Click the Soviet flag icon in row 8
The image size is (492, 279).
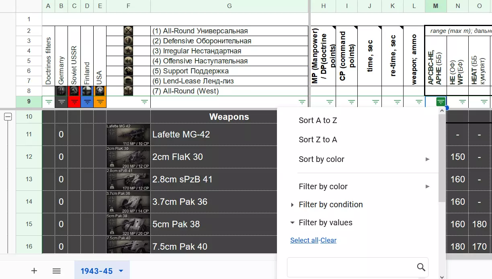pos(74,91)
